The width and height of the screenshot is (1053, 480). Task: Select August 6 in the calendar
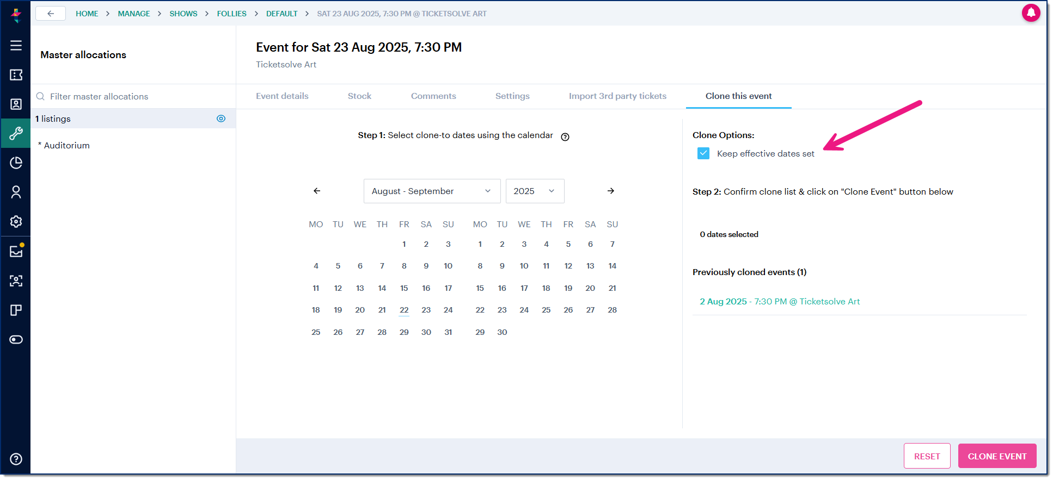[360, 266]
